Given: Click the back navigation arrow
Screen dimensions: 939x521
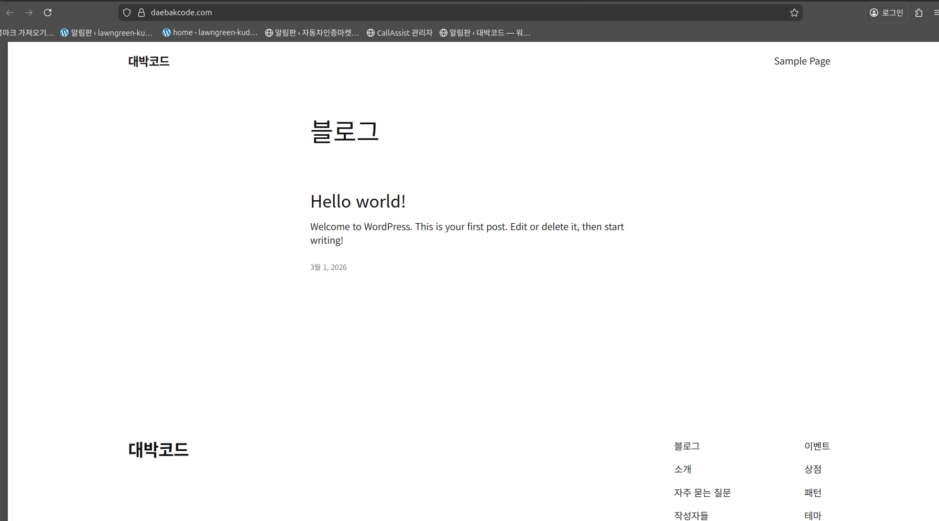Looking at the screenshot, I should [x=10, y=13].
